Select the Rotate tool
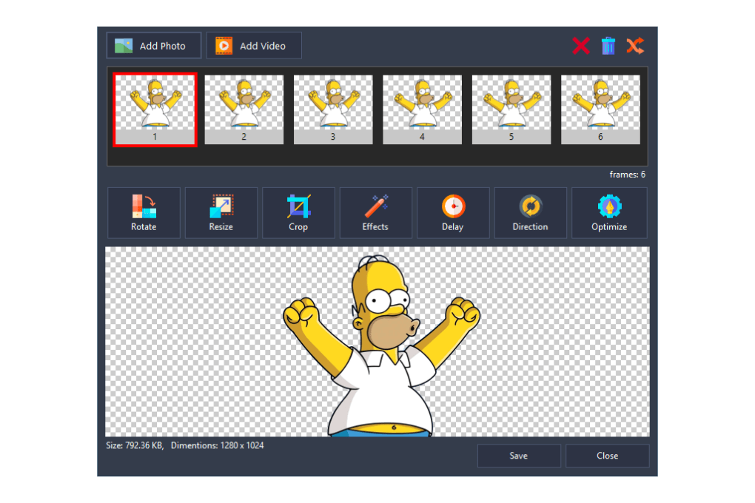Image resolution: width=755 pixels, height=503 pixels. [x=143, y=213]
